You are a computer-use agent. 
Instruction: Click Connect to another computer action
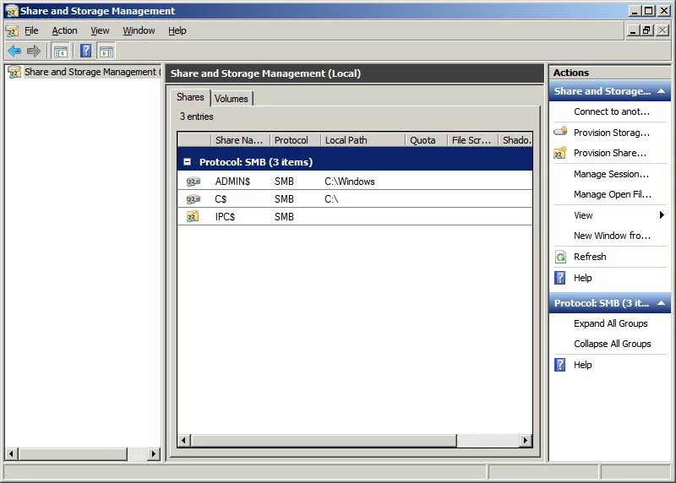click(611, 111)
